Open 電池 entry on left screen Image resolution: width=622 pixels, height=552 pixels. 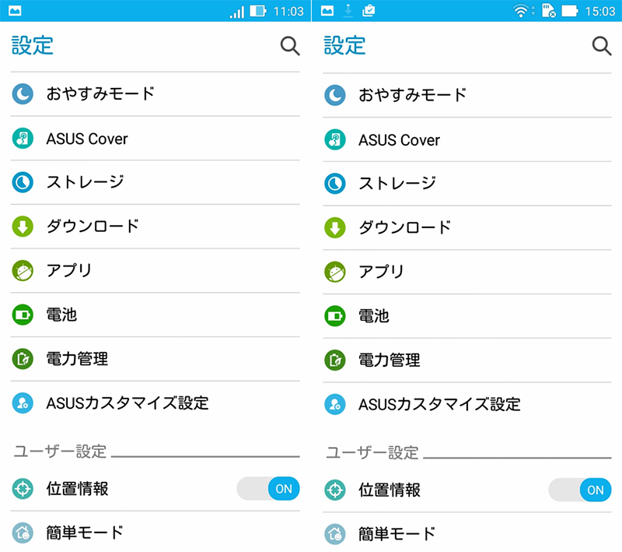coord(155,315)
